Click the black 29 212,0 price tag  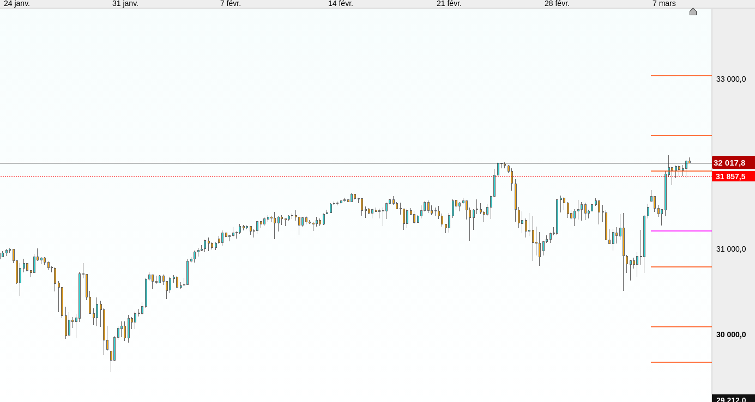click(733, 398)
